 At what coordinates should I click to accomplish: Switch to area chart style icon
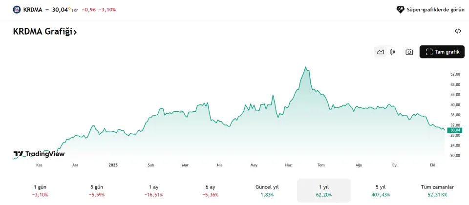click(381, 52)
